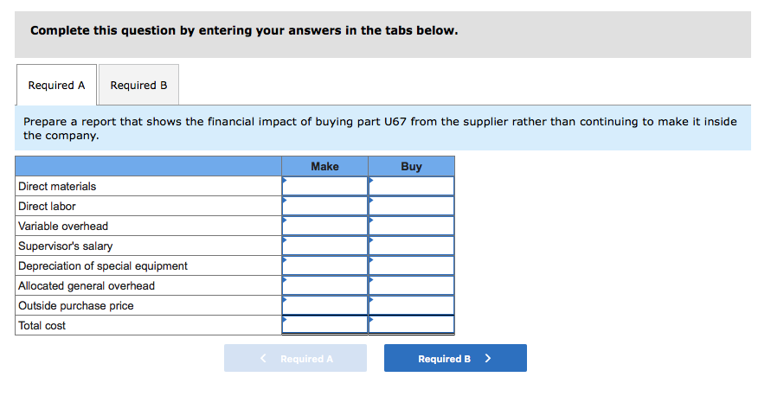The width and height of the screenshot is (771, 396).
Task: Click Buy cell for Supervisor's salary
Action: [411, 246]
